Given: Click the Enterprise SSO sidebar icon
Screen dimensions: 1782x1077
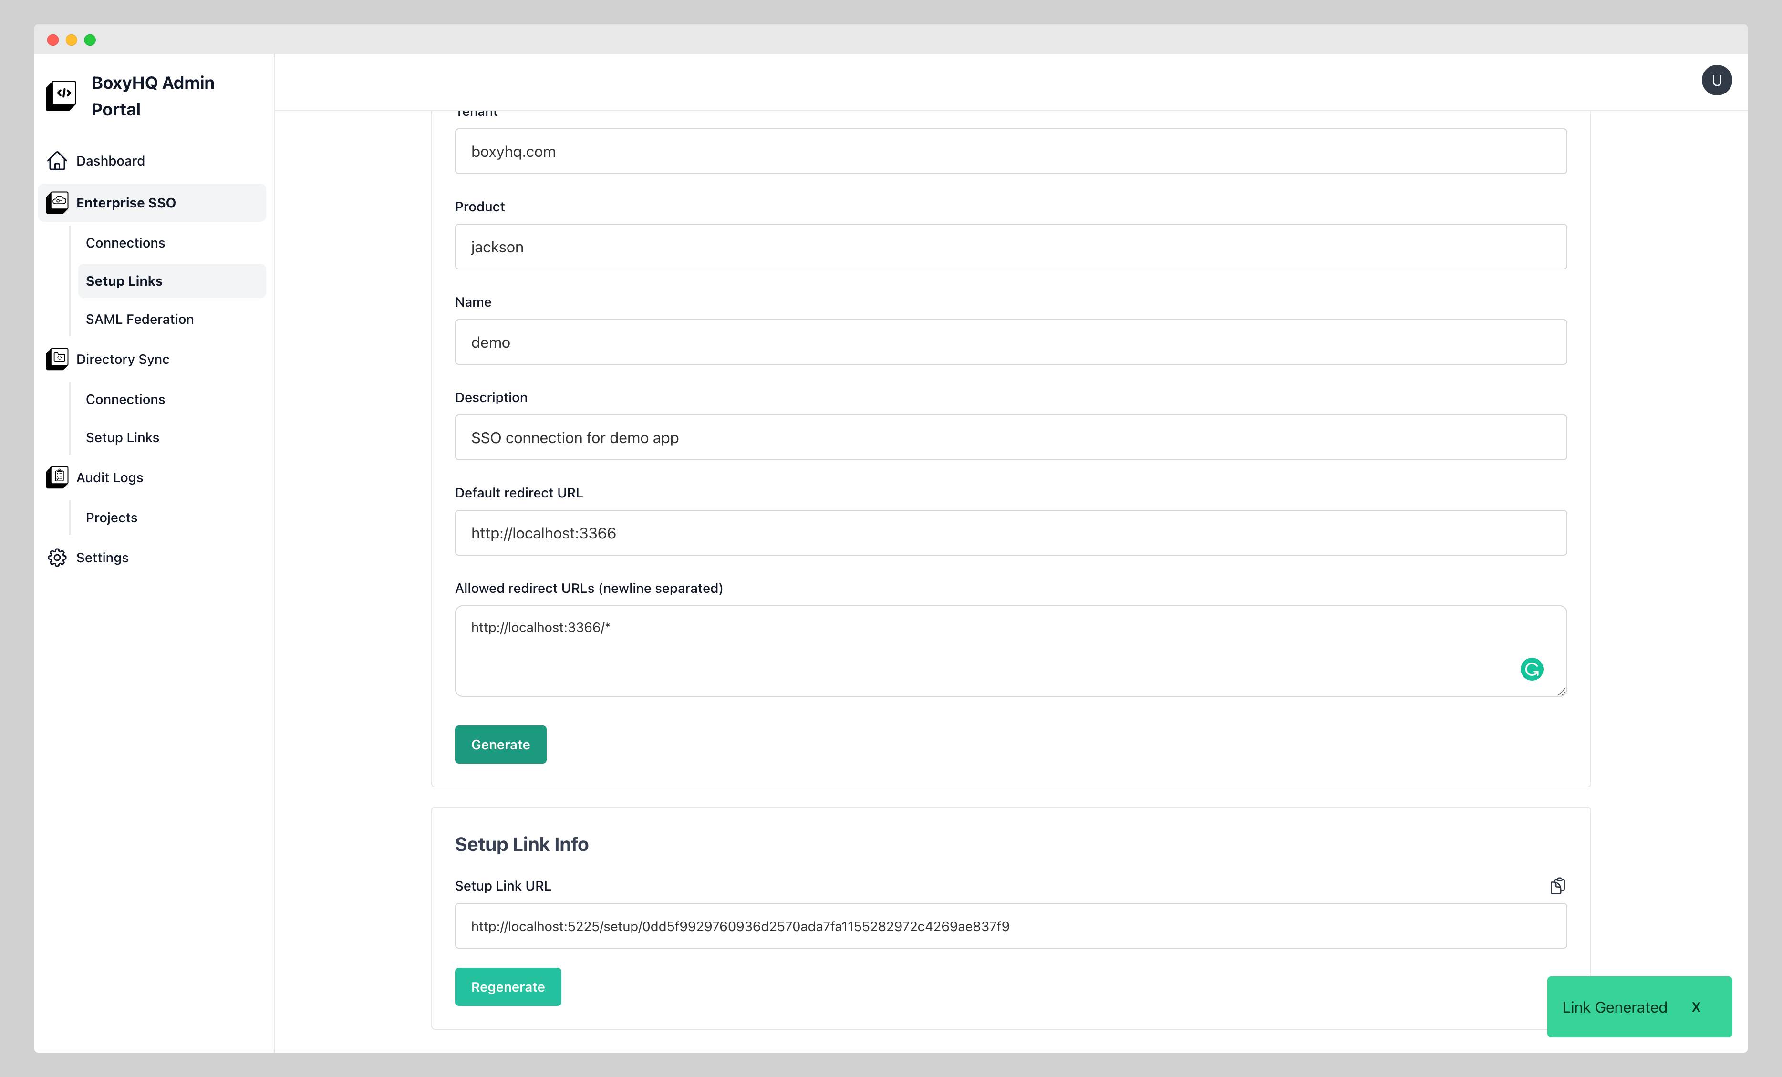Looking at the screenshot, I should pos(57,203).
